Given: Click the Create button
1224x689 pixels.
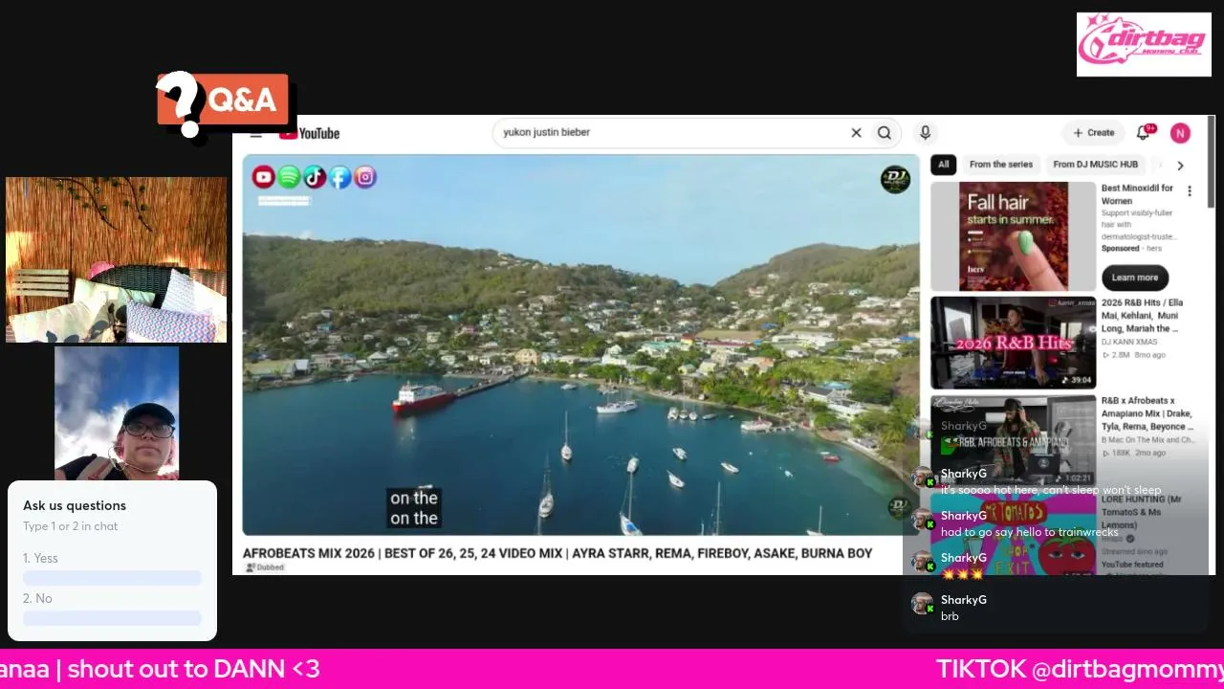Looking at the screenshot, I should [1093, 133].
